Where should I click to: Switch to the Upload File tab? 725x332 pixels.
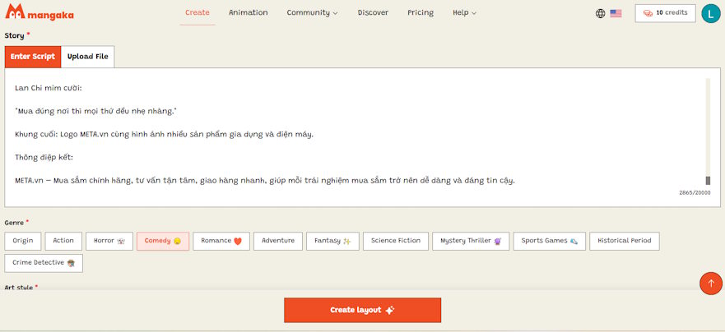(88, 57)
